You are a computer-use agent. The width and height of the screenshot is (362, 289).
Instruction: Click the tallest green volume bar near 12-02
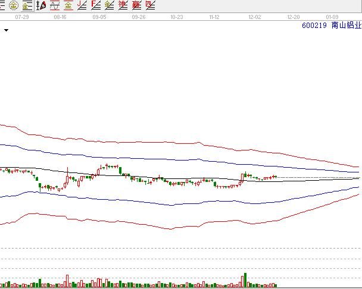245,280
